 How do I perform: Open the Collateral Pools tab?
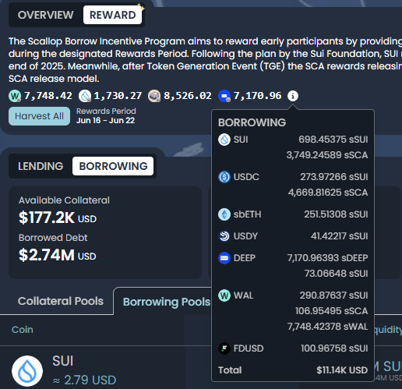click(x=61, y=301)
